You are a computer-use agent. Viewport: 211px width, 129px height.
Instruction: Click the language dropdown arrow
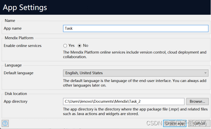(x=205, y=73)
